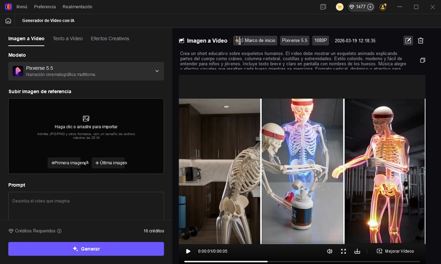Enter fullscreen video preview
This screenshot has width=441, height=264.
click(343, 251)
